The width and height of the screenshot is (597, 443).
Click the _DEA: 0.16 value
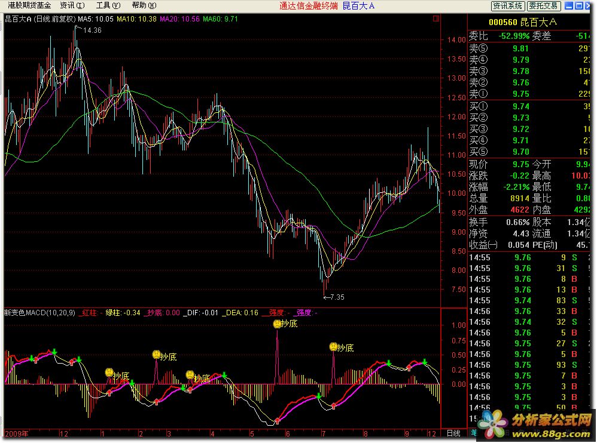pyautogui.click(x=240, y=313)
